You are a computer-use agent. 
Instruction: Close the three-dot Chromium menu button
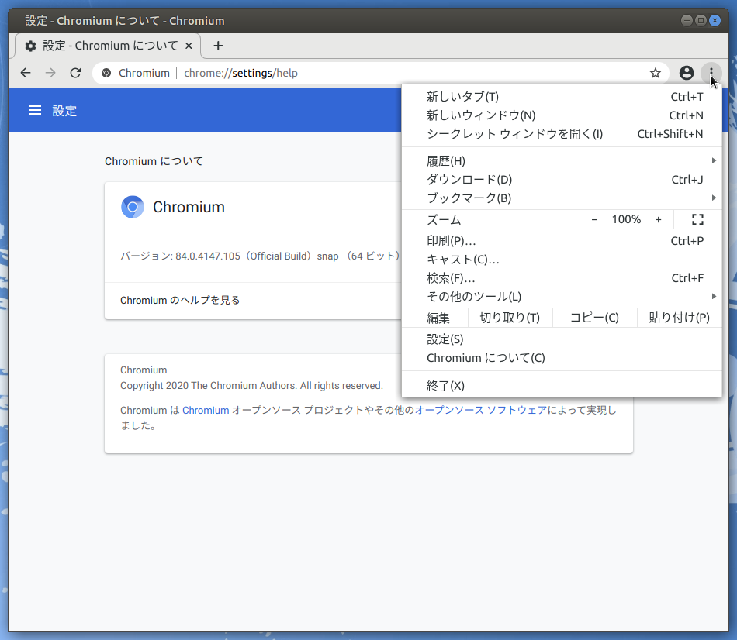711,73
